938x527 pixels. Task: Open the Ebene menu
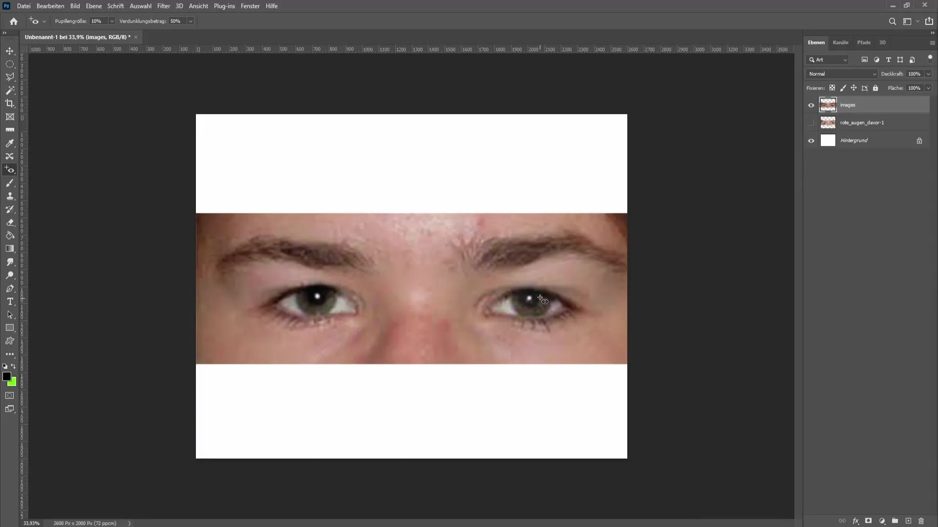click(93, 6)
